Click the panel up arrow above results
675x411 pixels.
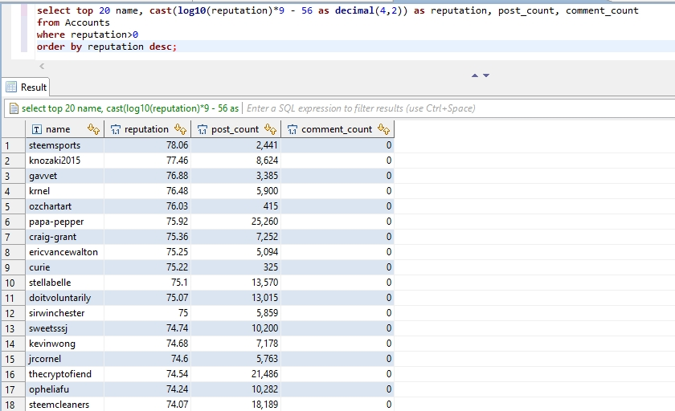[475, 75]
